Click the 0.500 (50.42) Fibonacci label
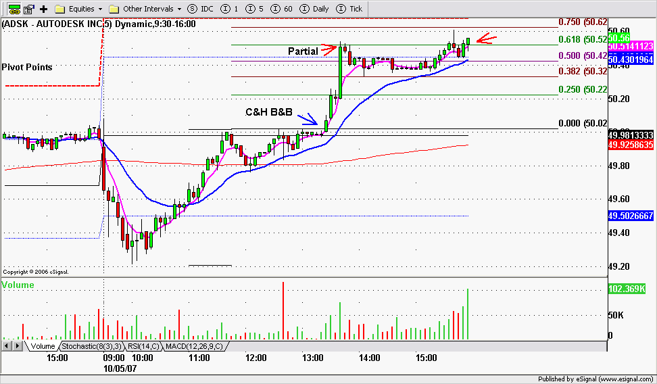The height and width of the screenshot is (384, 657). [x=583, y=55]
